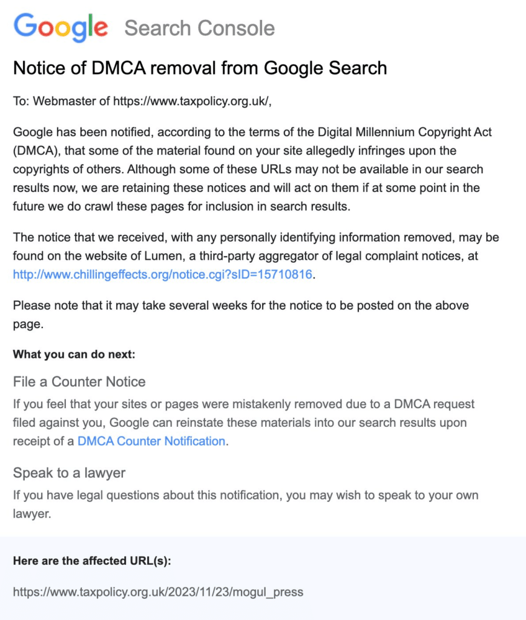
Task: Click the paragraph about Lumen third-party aggregator
Action: tap(256, 256)
